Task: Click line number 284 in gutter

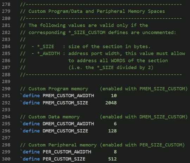Action: click(6, 46)
